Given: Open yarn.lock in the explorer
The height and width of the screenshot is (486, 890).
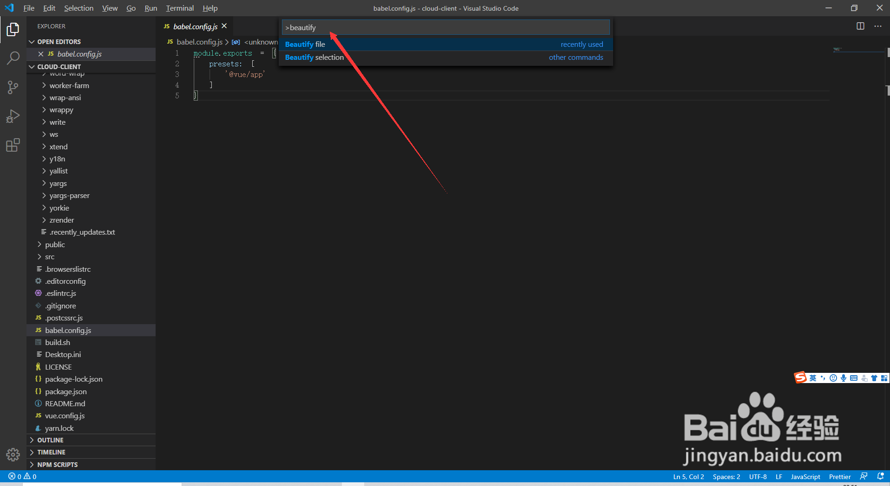Looking at the screenshot, I should pyautogui.click(x=91, y=428).
